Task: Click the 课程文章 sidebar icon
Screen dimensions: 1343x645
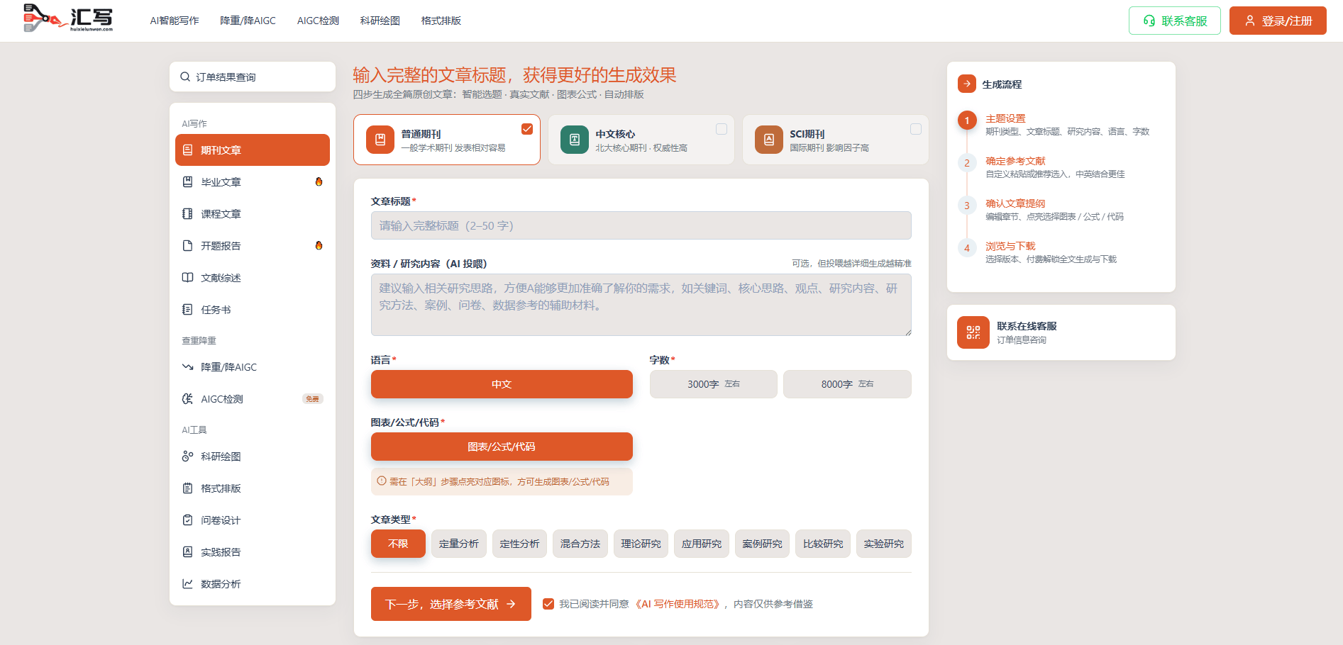Action: point(187,214)
